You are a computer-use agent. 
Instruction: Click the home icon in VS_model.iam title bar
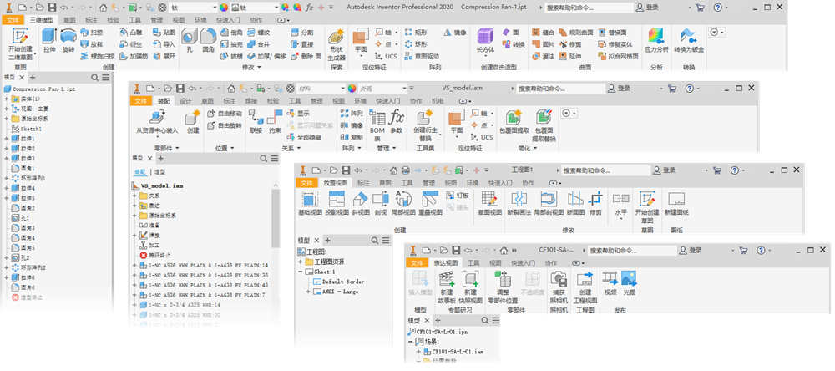click(x=230, y=89)
